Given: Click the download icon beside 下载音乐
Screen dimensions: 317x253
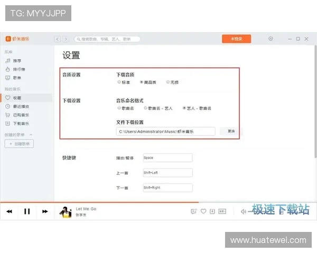Looking at the screenshot, I should (x=7, y=123).
